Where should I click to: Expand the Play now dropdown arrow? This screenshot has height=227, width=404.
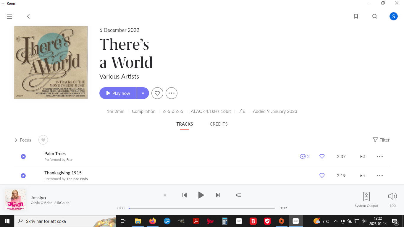143,93
